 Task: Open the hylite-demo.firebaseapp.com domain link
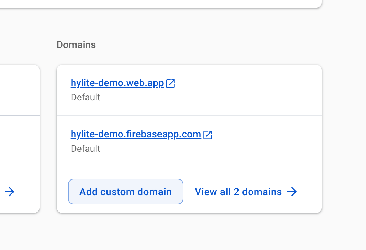coord(136,135)
